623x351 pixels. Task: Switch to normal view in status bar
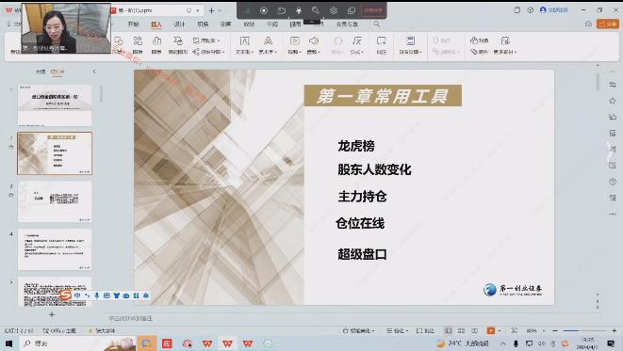click(x=449, y=330)
